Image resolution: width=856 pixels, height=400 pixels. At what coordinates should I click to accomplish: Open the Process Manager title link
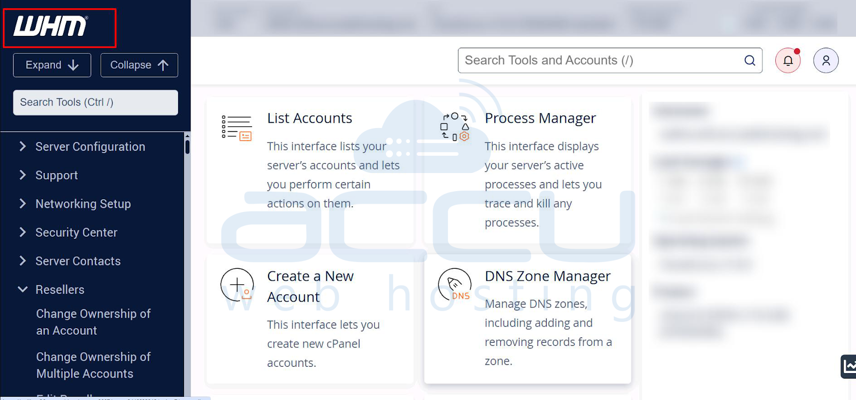tap(540, 118)
